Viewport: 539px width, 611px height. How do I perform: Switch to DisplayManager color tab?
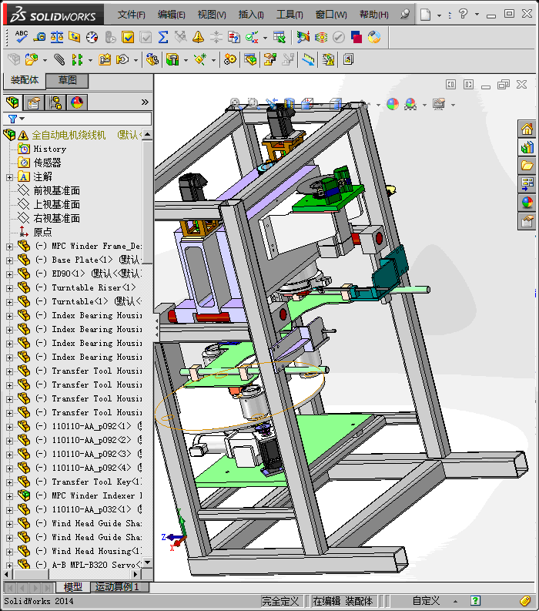pos(77,102)
